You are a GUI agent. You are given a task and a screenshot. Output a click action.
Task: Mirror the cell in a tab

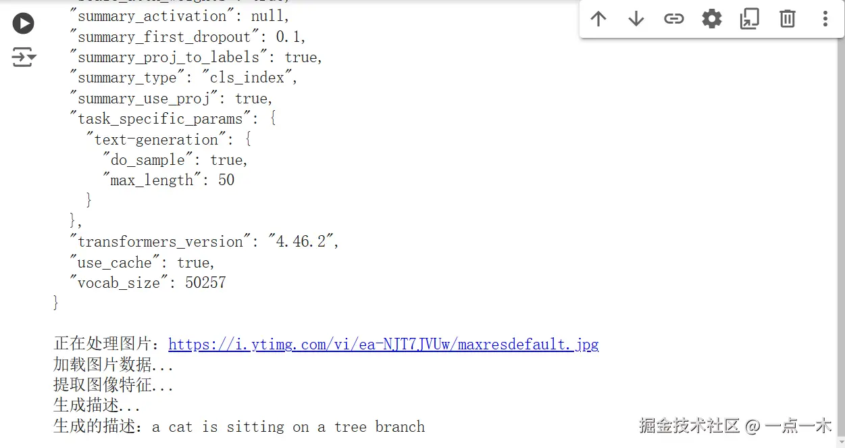[749, 19]
